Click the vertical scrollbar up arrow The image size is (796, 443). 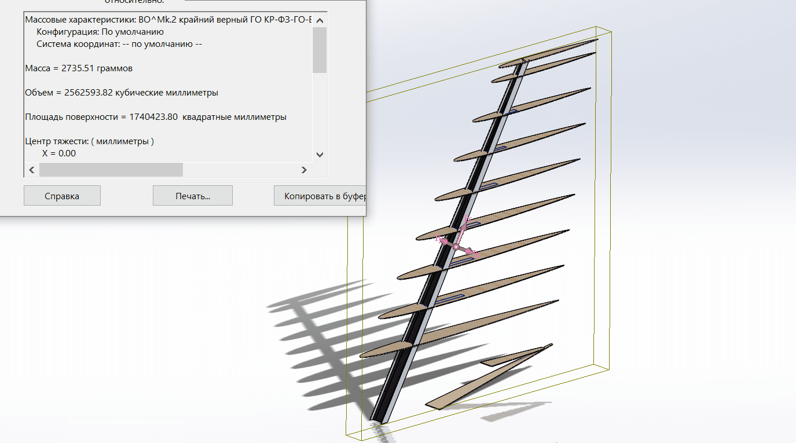tap(320, 20)
